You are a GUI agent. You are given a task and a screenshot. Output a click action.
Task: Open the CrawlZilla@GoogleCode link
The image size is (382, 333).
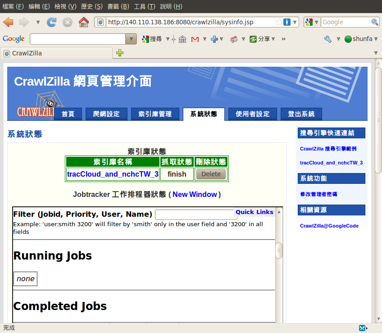click(x=329, y=226)
